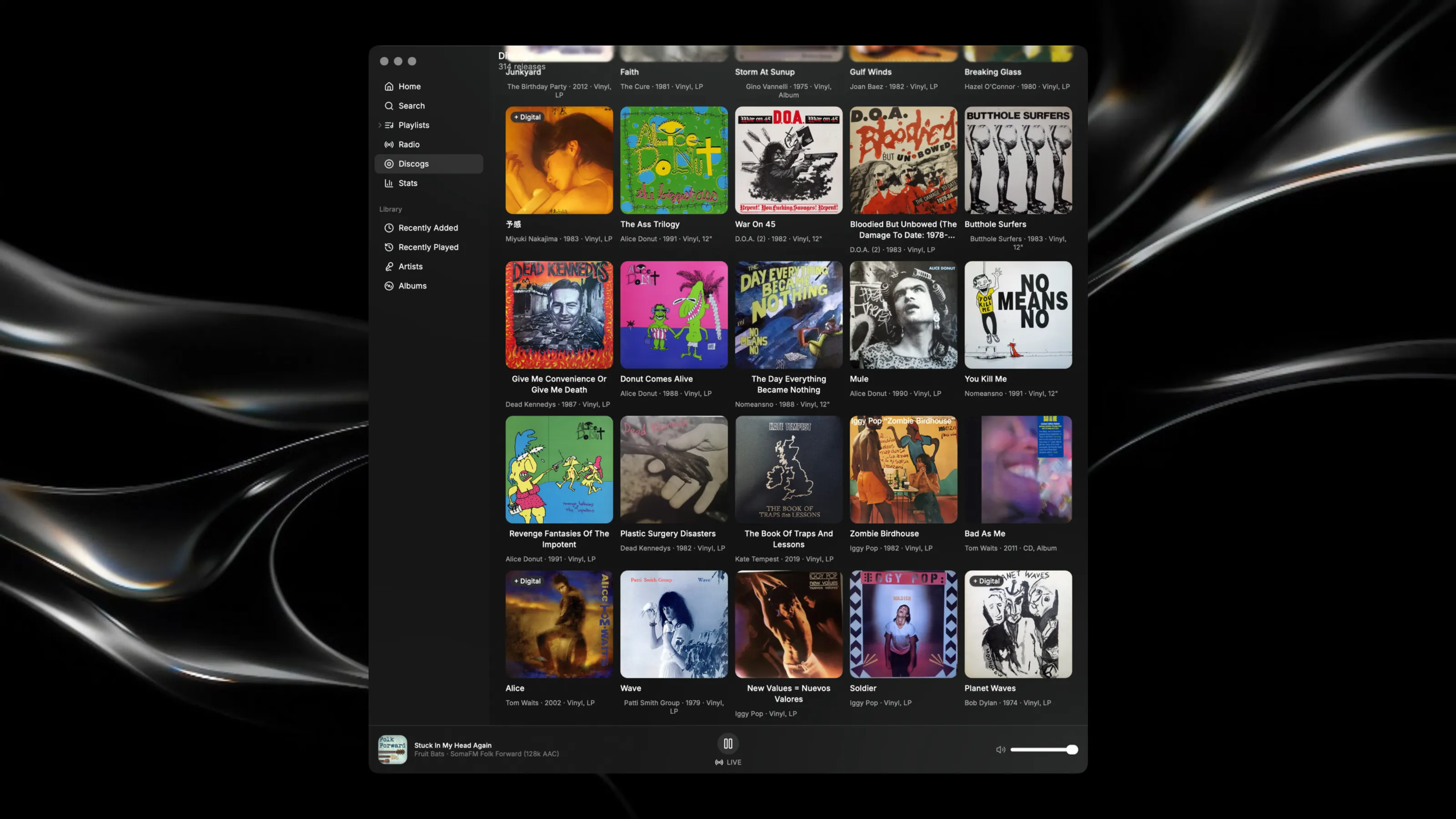Click the Breaking Glass title text
This screenshot has width=1456, height=819.
click(992, 72)
